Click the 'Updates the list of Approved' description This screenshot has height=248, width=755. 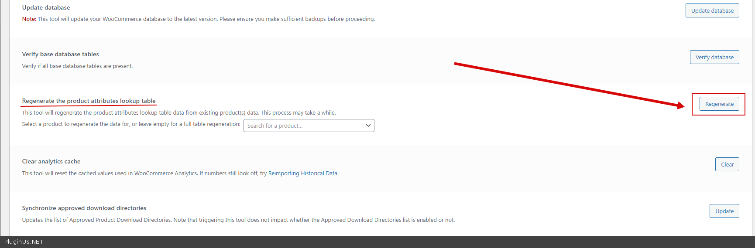click(x=238, y=220)
